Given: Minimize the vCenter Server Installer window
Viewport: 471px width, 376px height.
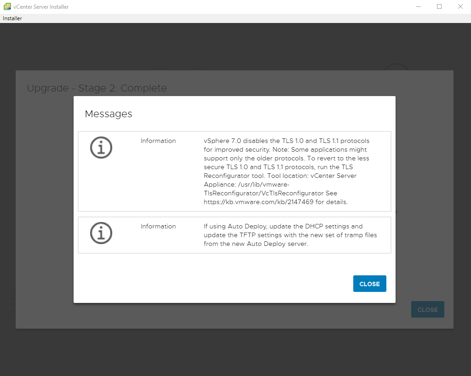Looking at the screenshot, I should click(x=419, y=6).
